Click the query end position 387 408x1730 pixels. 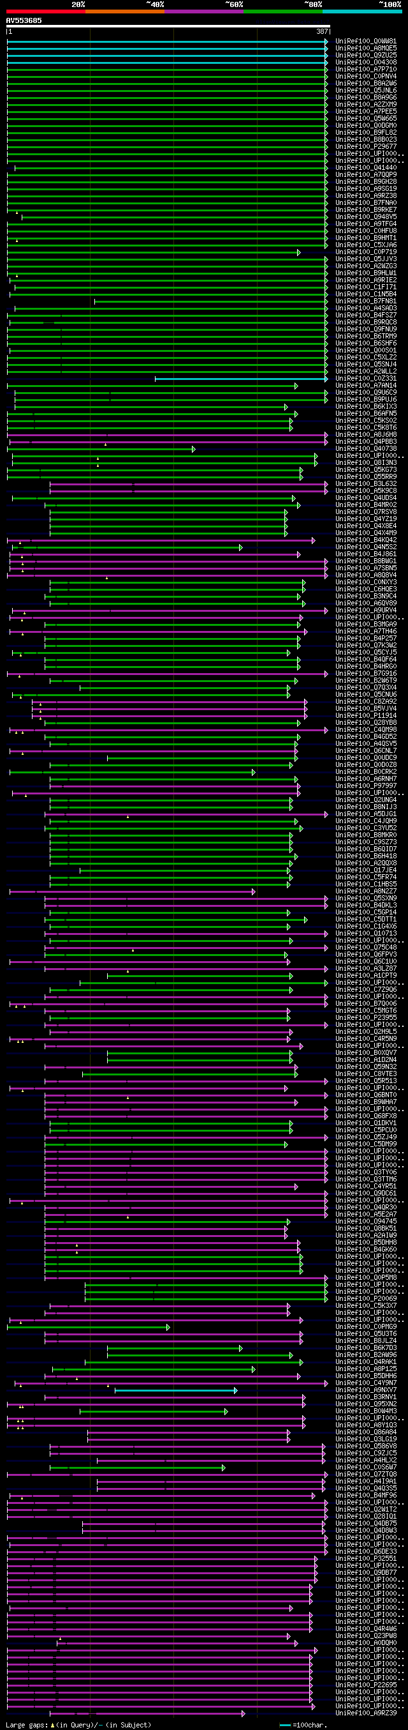[322, 31]
